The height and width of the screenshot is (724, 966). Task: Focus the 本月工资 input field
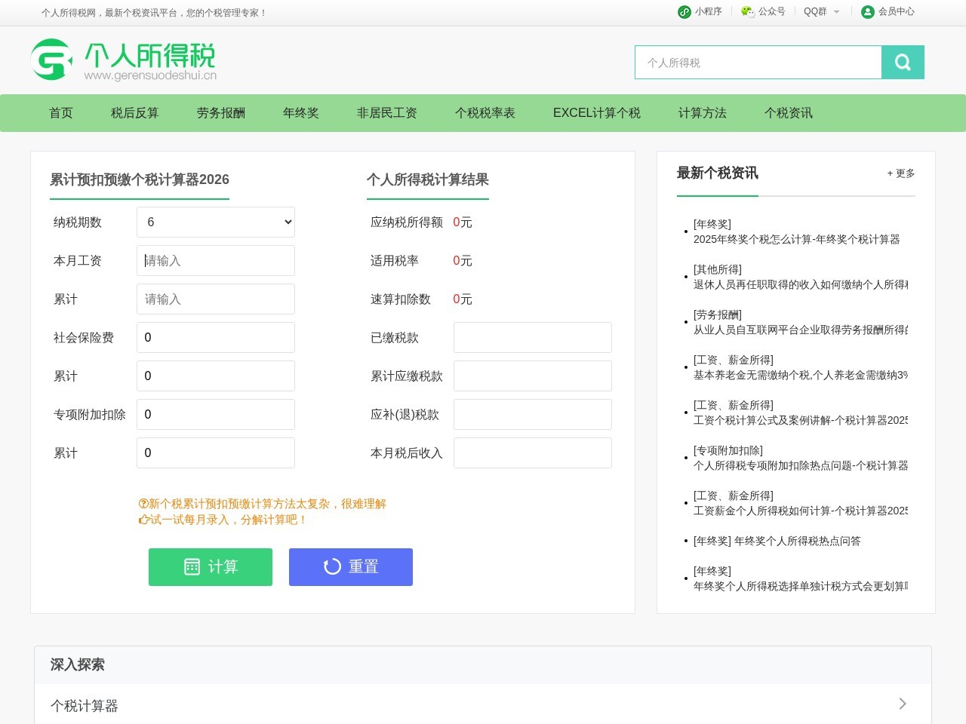pos(216,260)
